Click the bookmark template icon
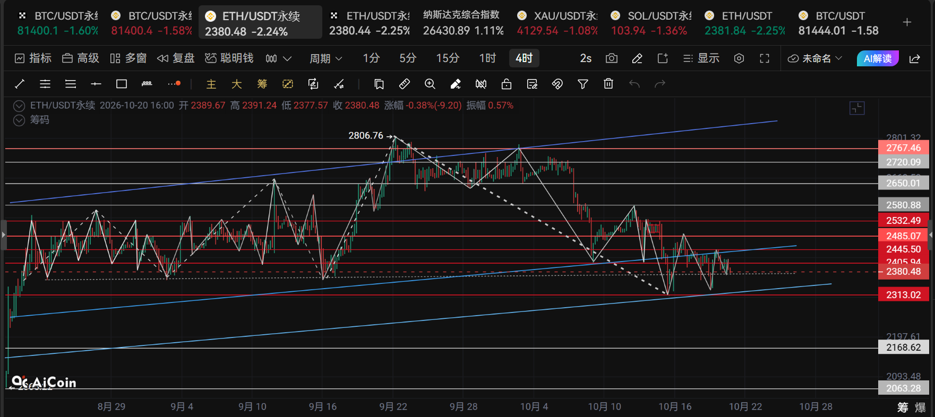The image size is (935, 417). (x=379, y=84)
